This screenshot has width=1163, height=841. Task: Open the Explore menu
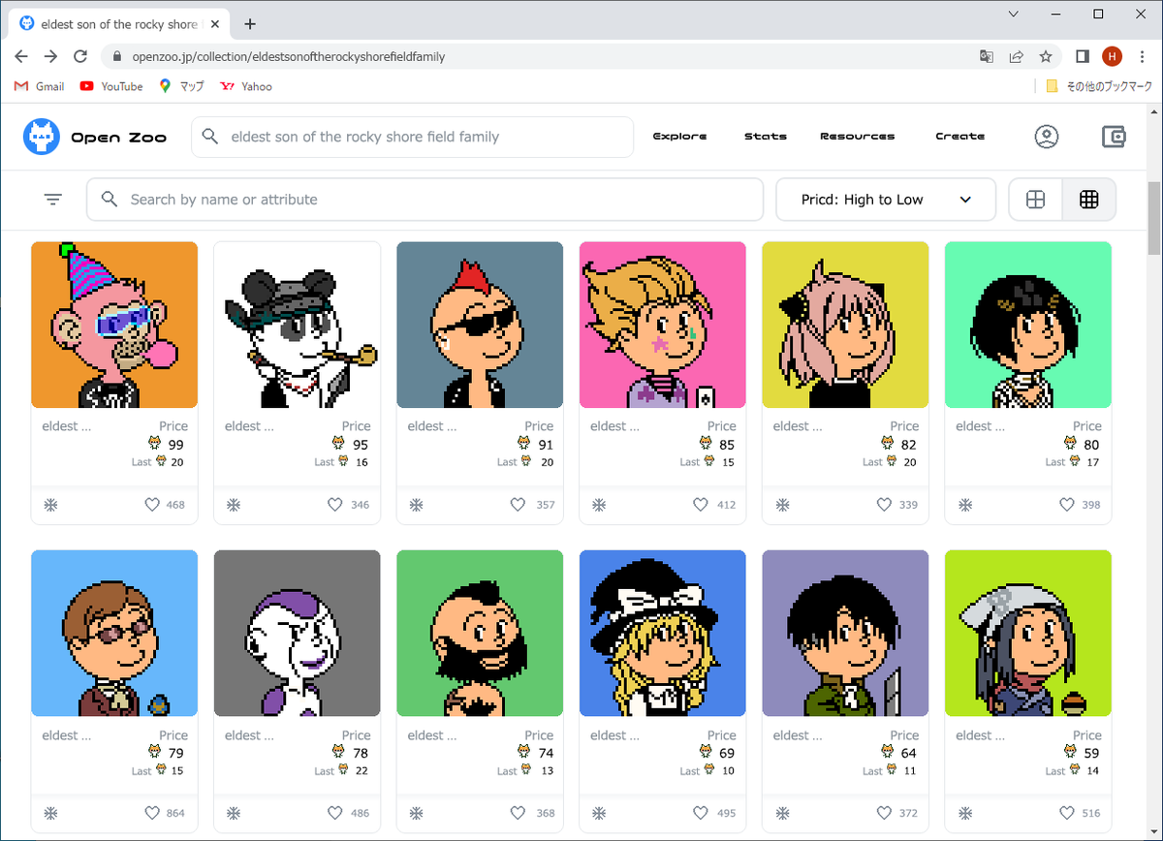(679, 137)
